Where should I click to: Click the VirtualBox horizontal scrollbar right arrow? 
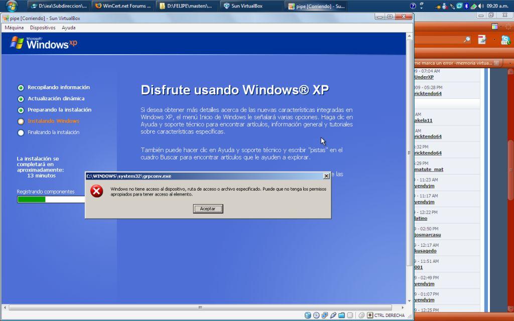(403, 307)
